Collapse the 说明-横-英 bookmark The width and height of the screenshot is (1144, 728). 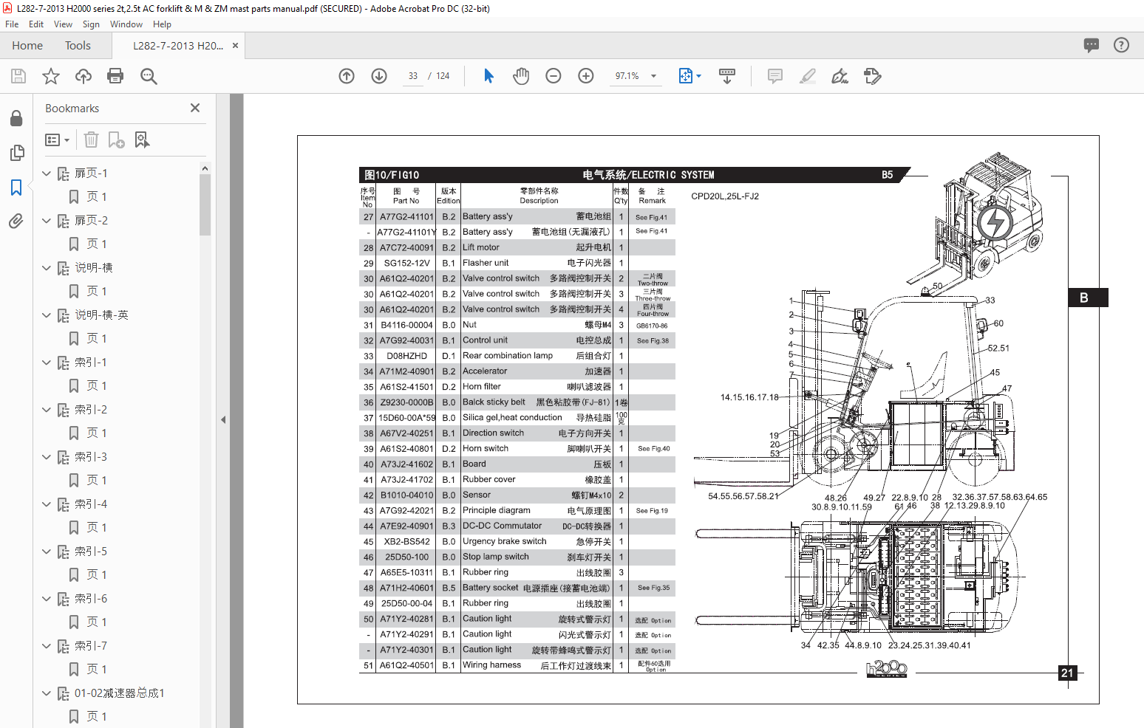[x=47, y=315]
